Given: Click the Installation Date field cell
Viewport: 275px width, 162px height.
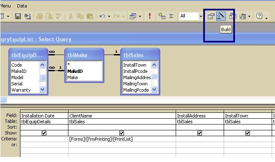Looking at the screenshot, I should pyautogui.click(x=44, y=116).
